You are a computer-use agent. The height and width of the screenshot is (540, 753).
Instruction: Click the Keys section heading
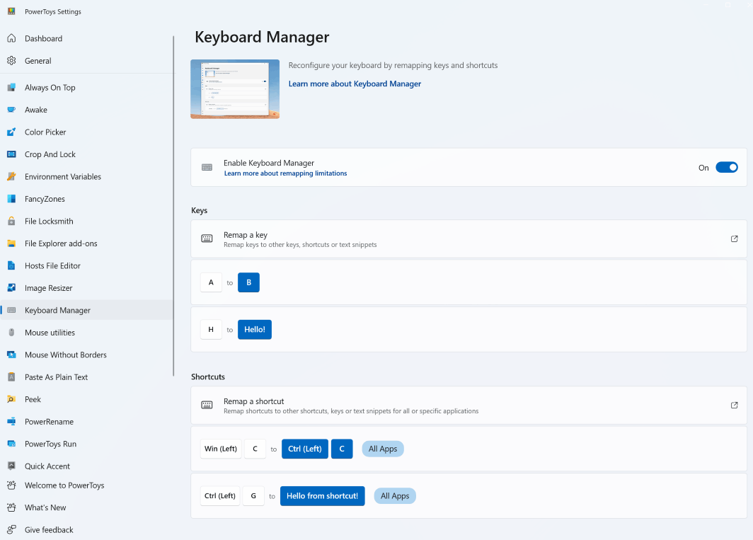200,210
